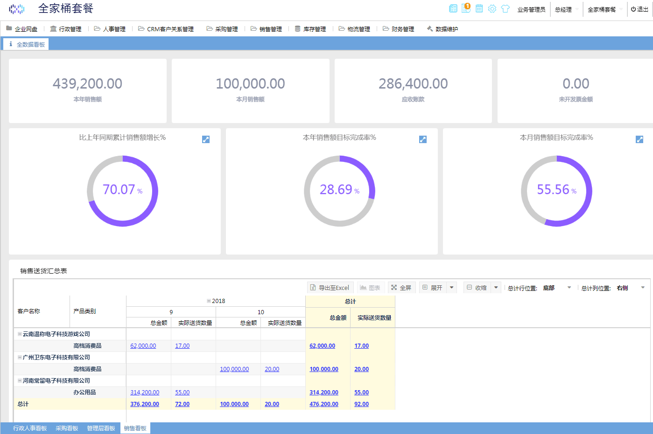Open the 55.00 link under month 9
The image size is (653, 434).
(183, 393)
